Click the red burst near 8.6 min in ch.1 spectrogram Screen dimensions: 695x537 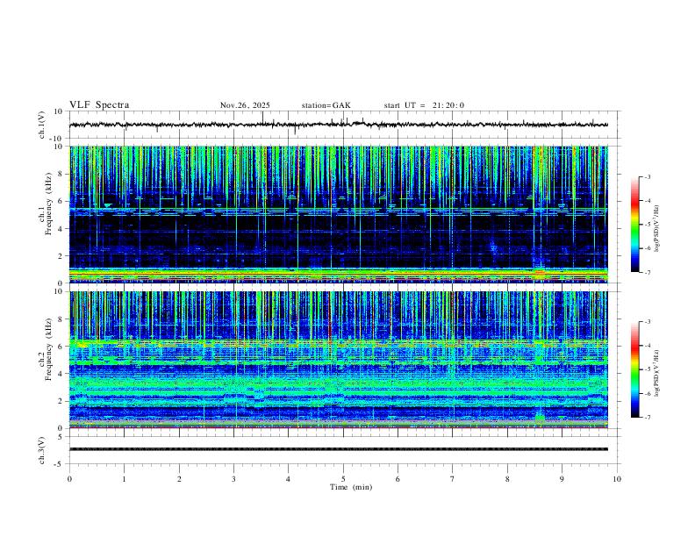point(539,273)
